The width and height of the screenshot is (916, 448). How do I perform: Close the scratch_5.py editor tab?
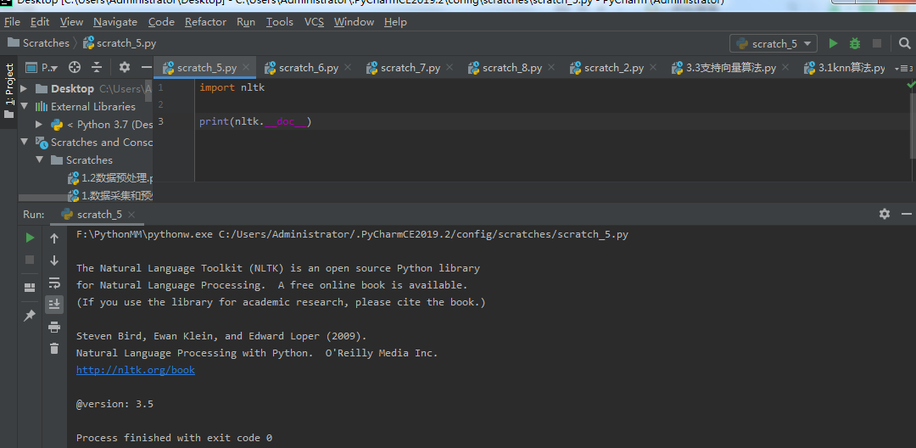pos(246,67)
